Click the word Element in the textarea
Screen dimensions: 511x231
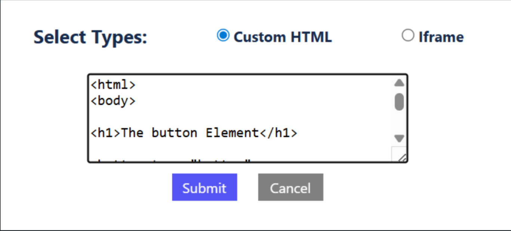coord(232,132)
